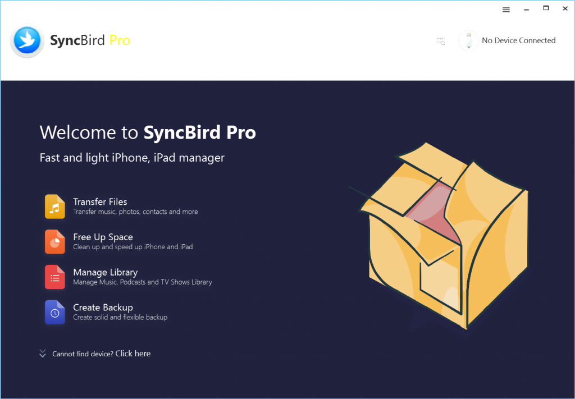Click the screenshot capture icon near device status

pyautogui.click(x=441, y=41)
